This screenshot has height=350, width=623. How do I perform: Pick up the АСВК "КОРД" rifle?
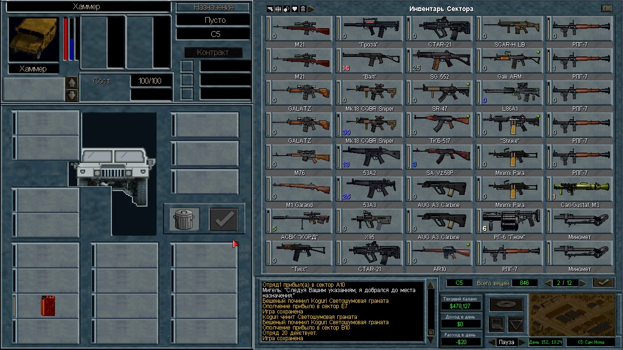(x=301, y=221)
